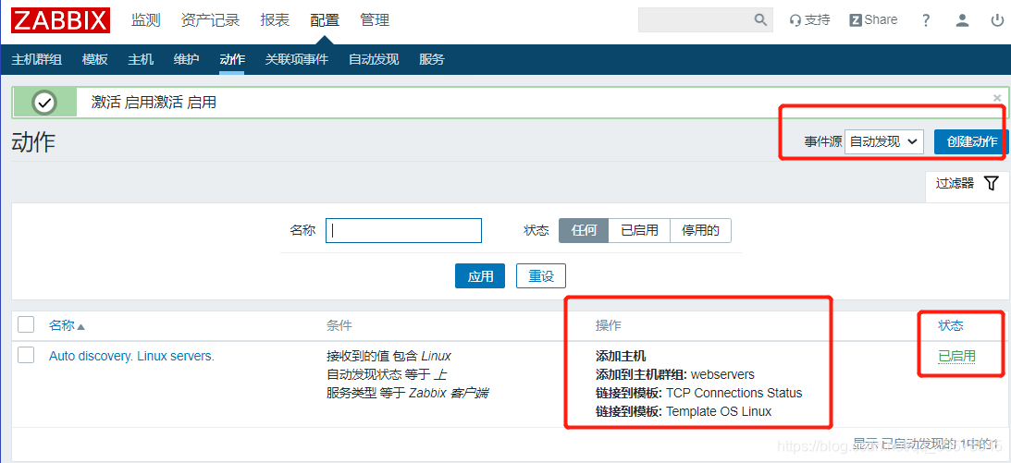Open the 监测 menu

(146, 20)
